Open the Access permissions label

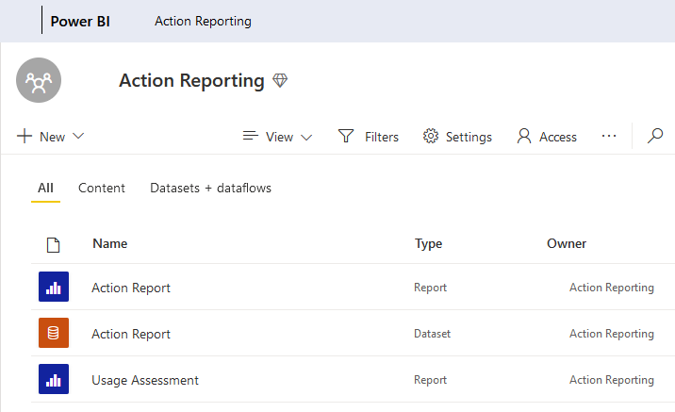coord(558,137)
